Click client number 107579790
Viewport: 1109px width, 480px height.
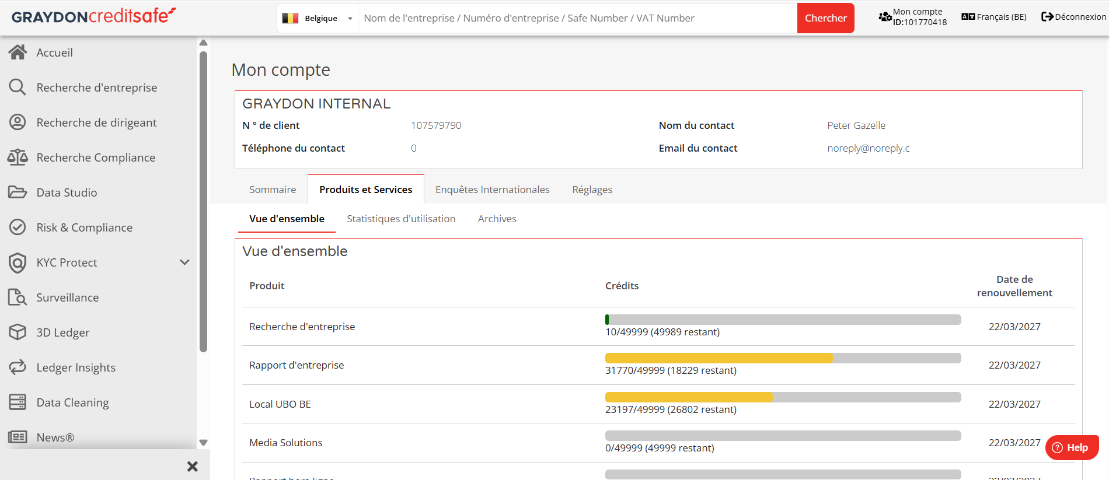point(436,125)
